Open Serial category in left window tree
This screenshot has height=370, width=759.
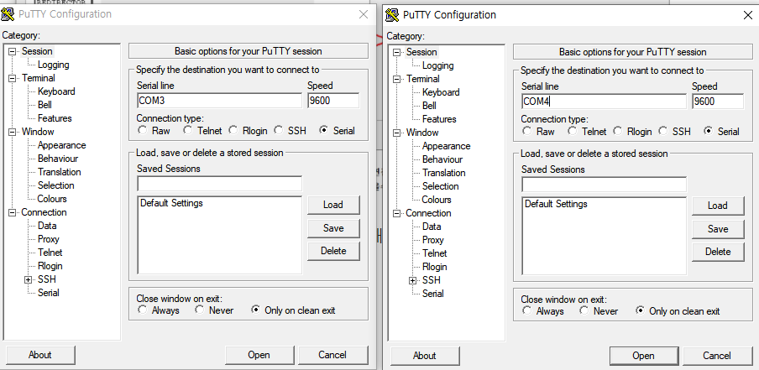click(49, 293)
